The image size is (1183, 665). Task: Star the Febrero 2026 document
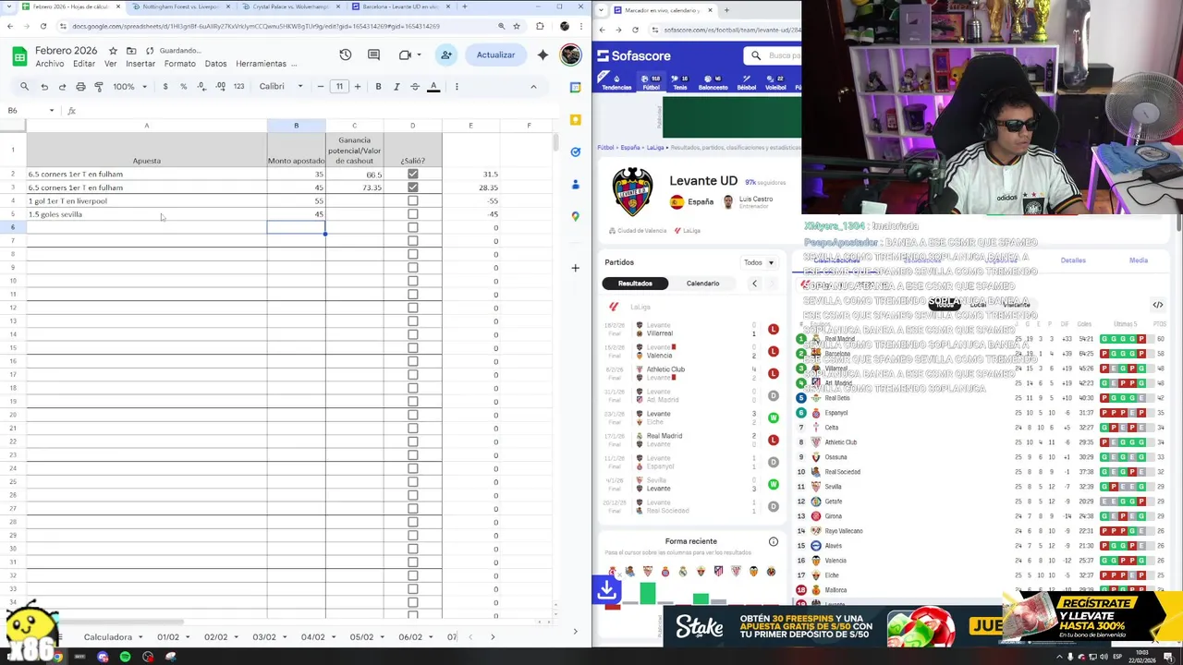tap(113, 51)
